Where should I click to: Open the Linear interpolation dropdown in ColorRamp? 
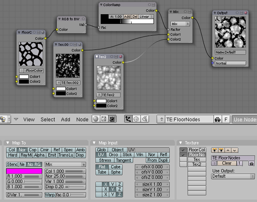[x=146, y=17]
